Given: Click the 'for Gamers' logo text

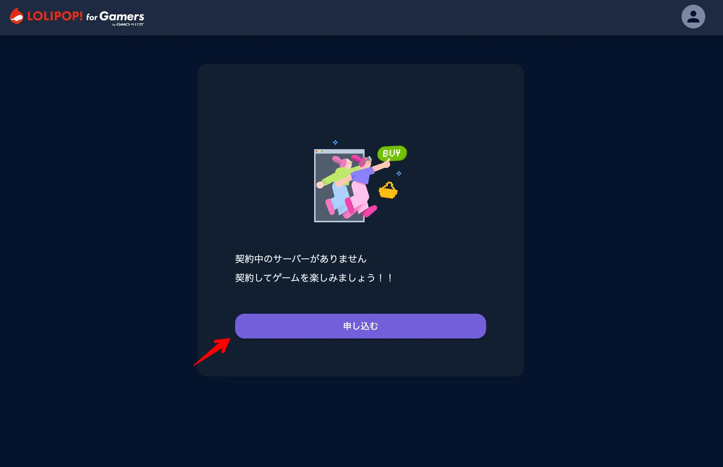Looking at the screenshot, I should tap(115, 16).
